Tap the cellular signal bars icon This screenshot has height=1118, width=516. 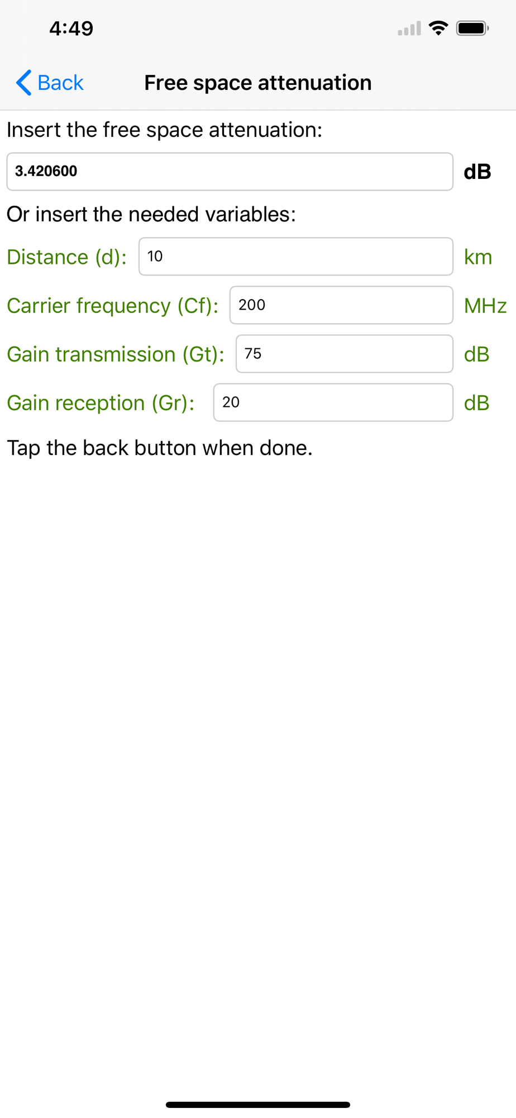point(409,29)
